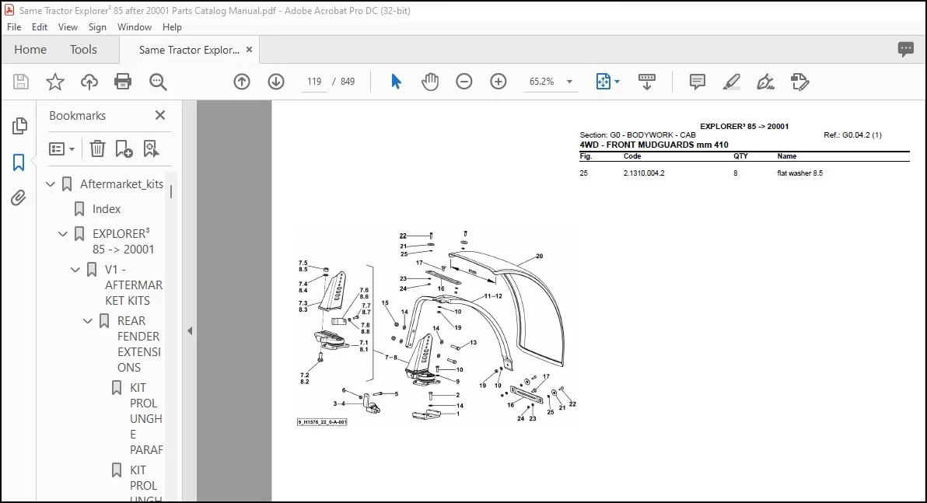927x503 pixels.
Task: Select the highlight text pen tool
Action: pos(731,82)
